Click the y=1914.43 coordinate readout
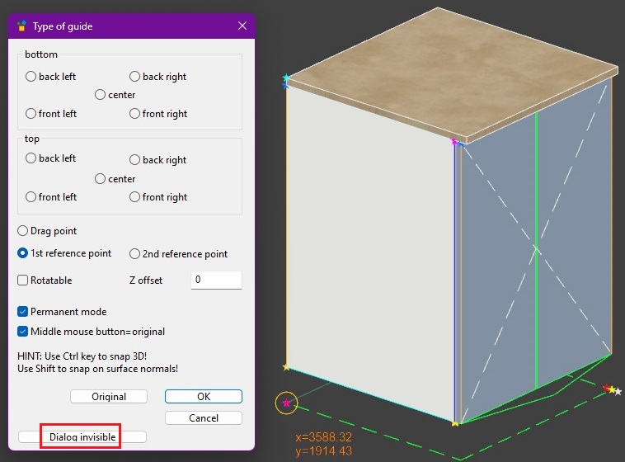Image resolution: width=625 pixels, height=462 pixels. [324, 450]
